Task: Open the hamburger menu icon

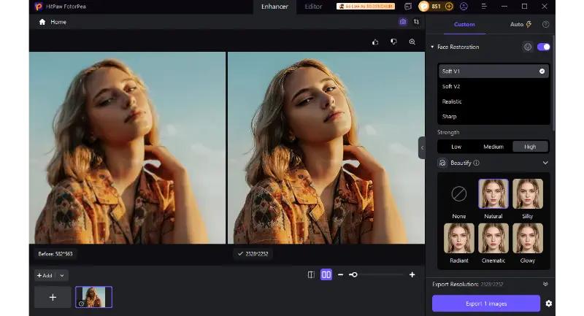Action: (x=484, y=7)
